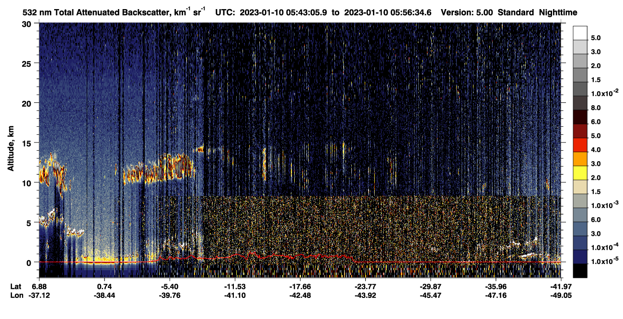Viewport: 623px width, 319px height.
Task: Click the latitude value '-35.96'
Action: [x=496, y=286]
